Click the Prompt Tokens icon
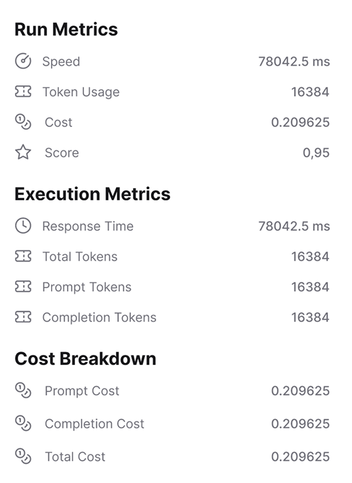Viewport: 352px width, 483px height. 23,287
